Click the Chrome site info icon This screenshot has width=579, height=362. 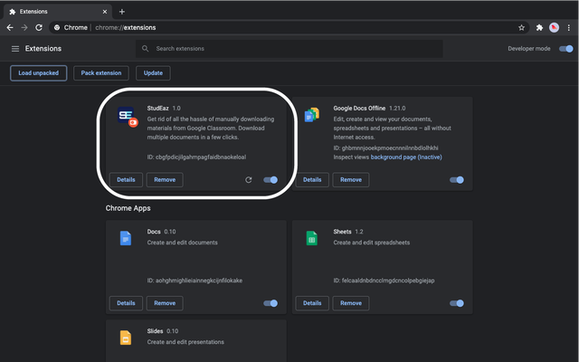57,28
